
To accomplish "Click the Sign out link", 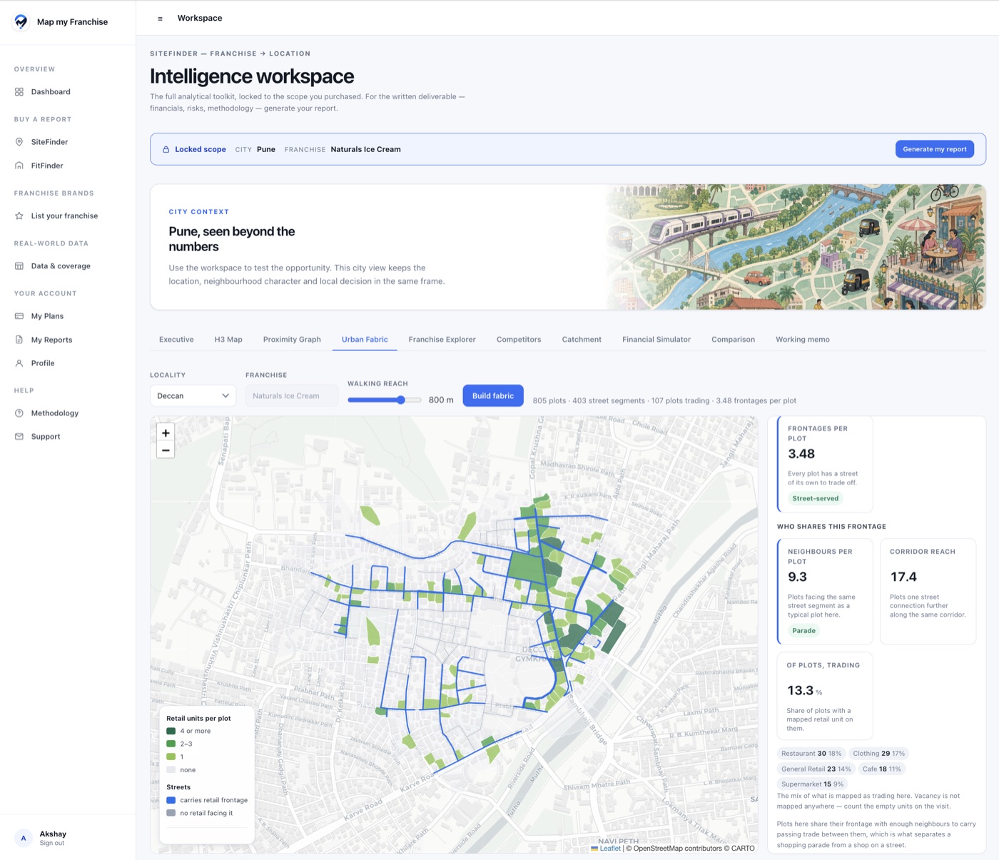I will click(52, 843).
